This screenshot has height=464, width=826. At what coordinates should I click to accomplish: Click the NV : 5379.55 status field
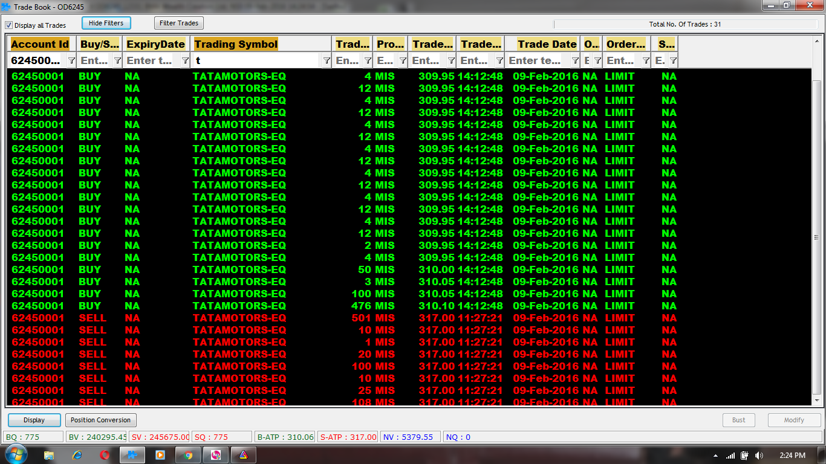coord(411,437)
